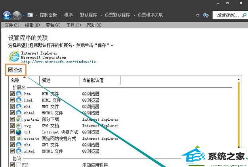Click the vertical scrollbar of the extension list

[x=238, y=119]
